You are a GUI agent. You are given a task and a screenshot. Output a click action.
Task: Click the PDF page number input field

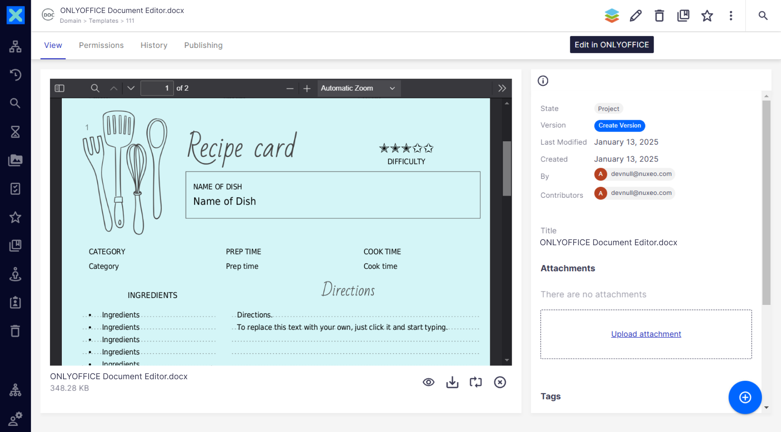click(157, 88)
